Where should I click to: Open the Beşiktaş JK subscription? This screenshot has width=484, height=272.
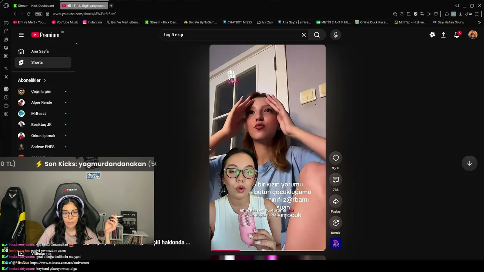[x=43, y=125]
